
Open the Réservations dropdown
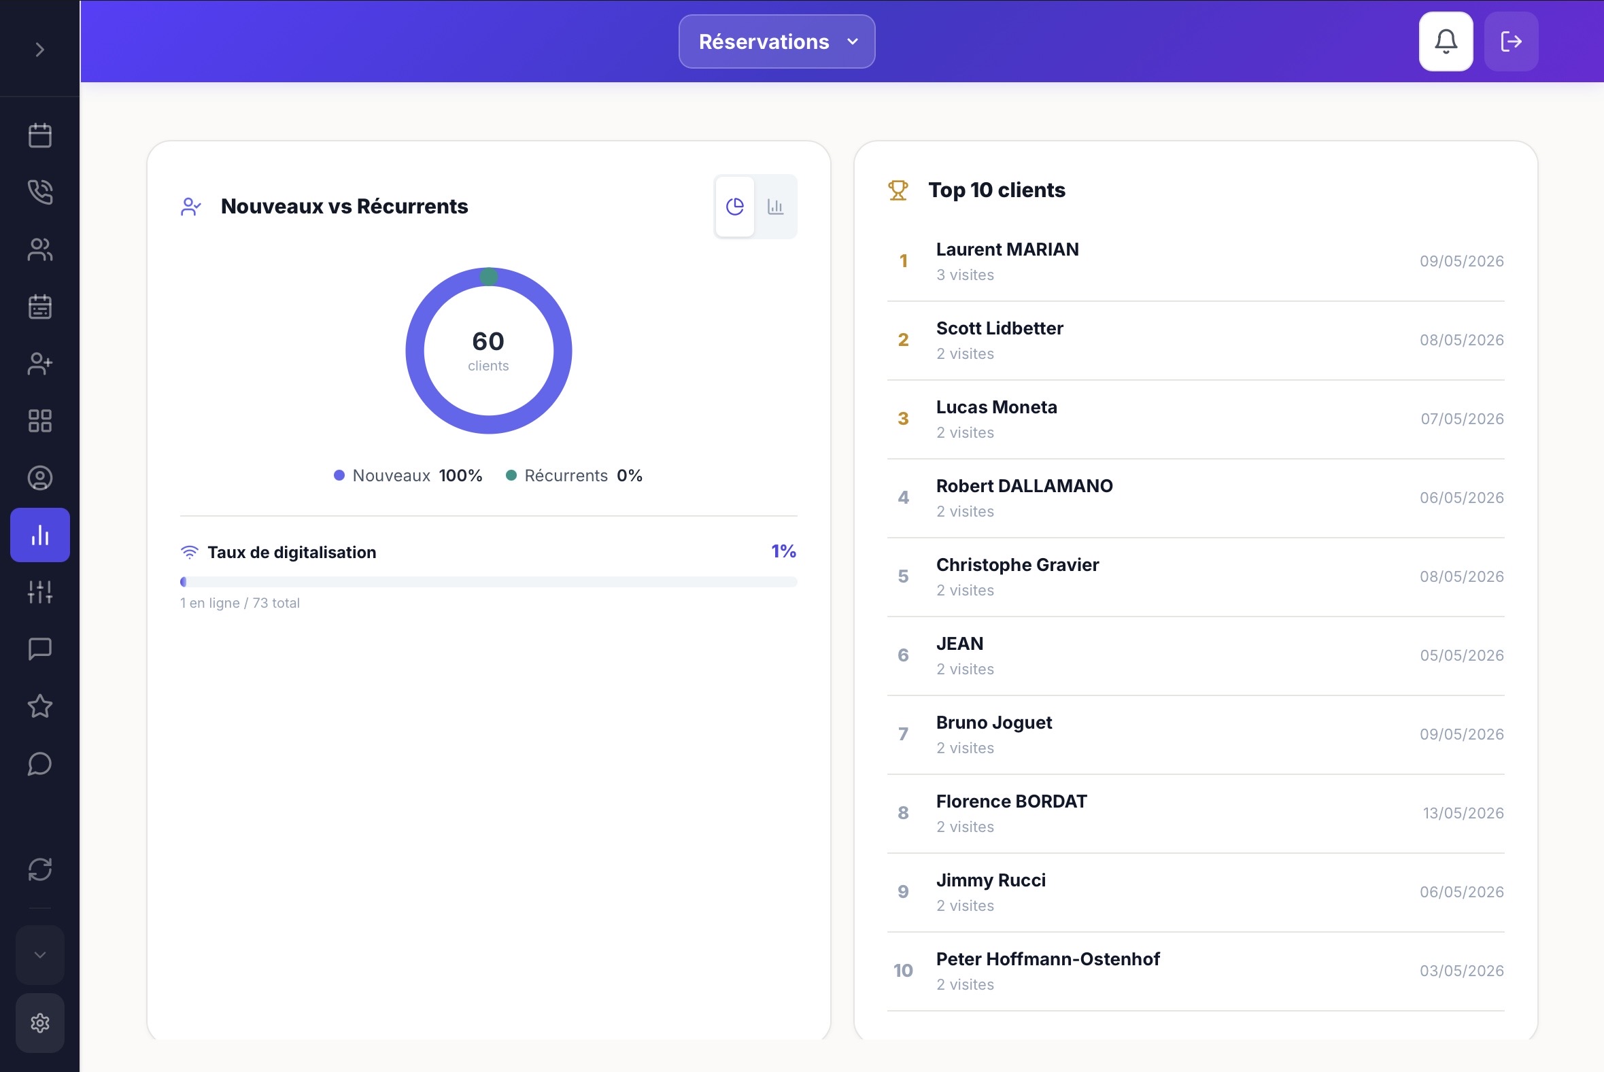click(777, 41)
